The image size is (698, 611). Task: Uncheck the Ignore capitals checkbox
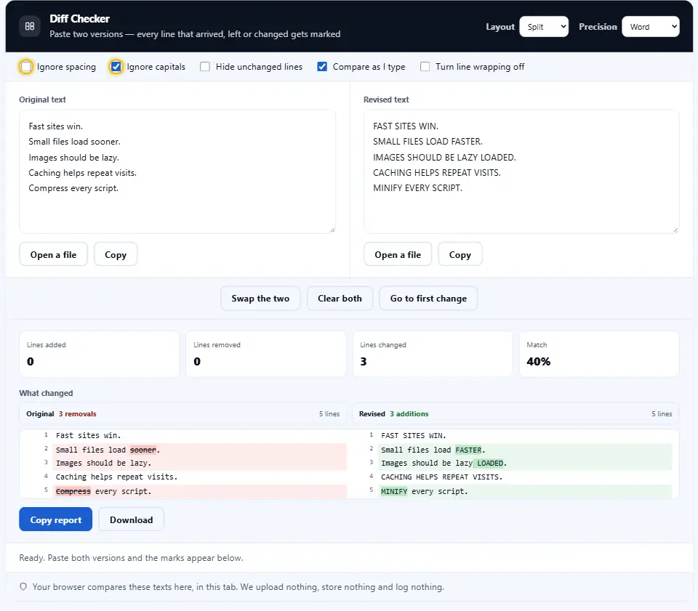[116, 67]
